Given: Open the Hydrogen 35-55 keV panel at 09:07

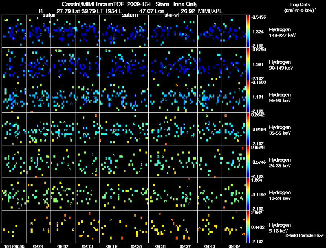Looking at the screenshot, I should tap(63, 129).
